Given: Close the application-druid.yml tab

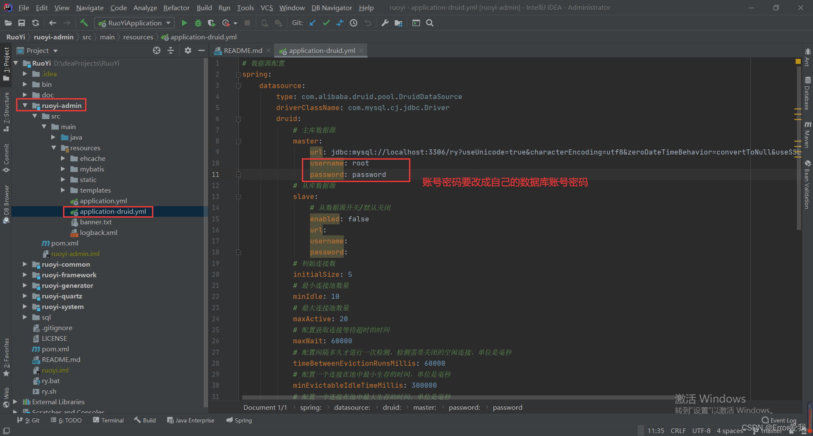Looking at the screenshot, I should coord(361,50).
